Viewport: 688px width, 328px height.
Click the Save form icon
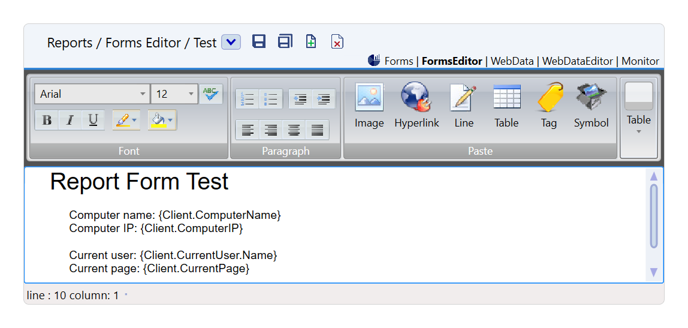point(259,41)
